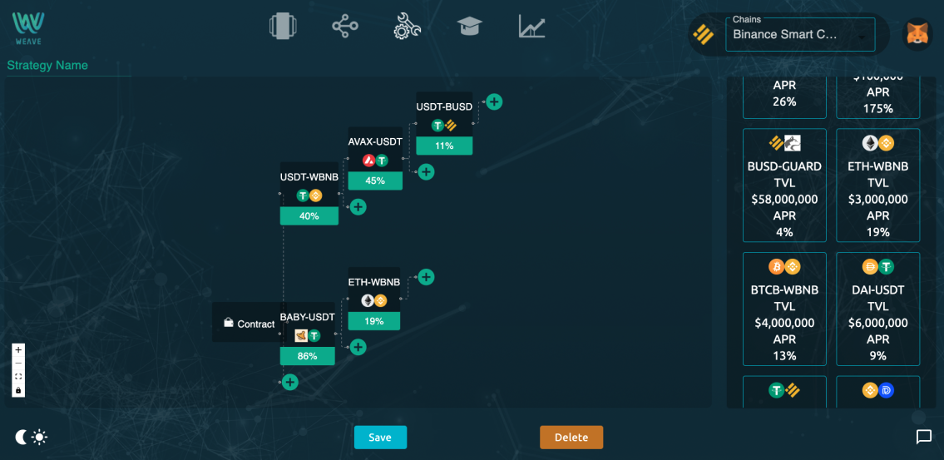Select the BUSD-GUARD pool card
The height and width of the screenshot is (460, 944).
coord(784,185)
